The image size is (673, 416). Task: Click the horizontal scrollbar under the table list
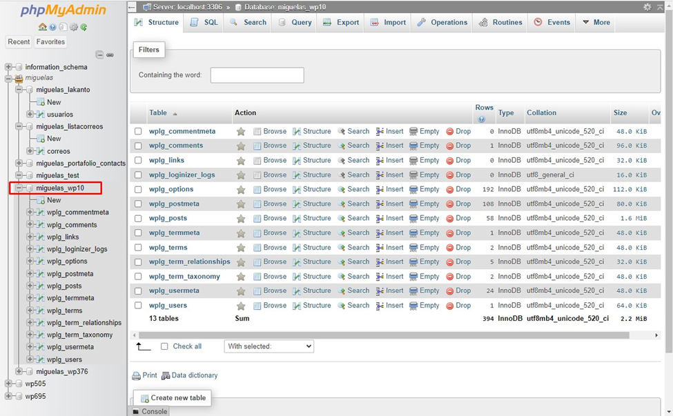pyautogui.click(x=384, y=335)
